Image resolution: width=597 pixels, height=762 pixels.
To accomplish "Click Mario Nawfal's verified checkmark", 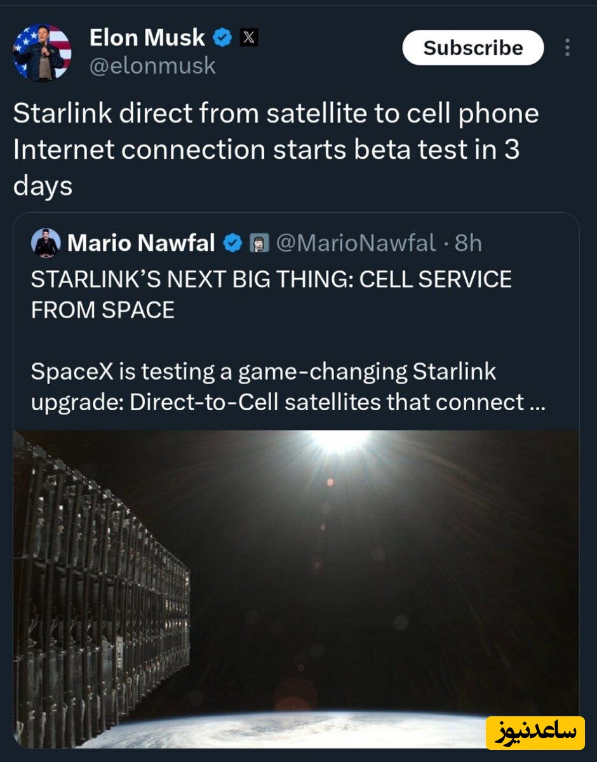I will pos(232,242).
